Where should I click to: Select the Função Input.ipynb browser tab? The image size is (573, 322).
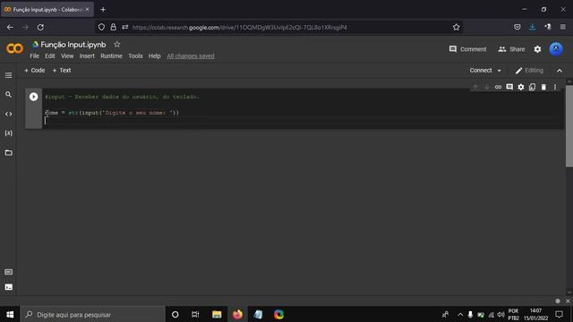pyautogui.click(x=47, y=10)
